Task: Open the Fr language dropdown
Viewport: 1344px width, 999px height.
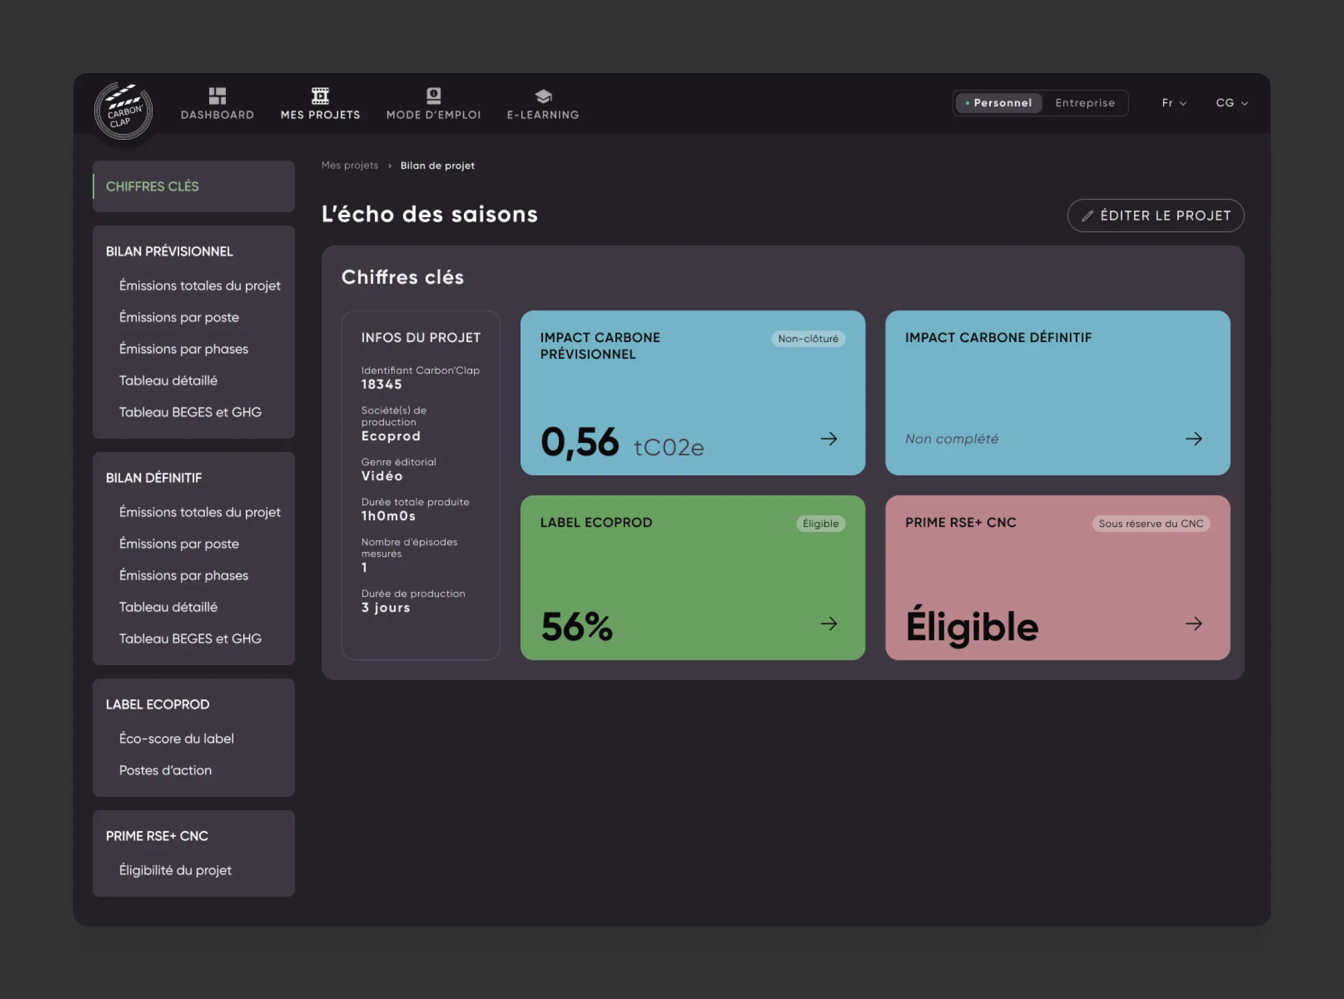Action: 1174,103
